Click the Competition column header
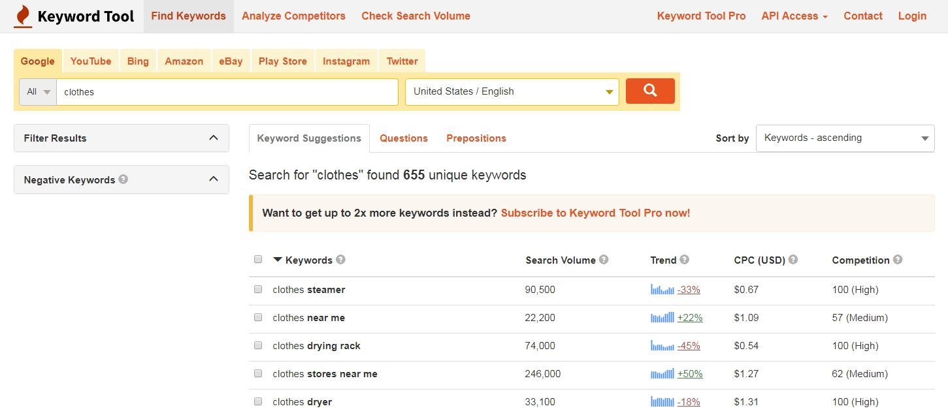The height and width of the screenshot is (417, 948). [860, 260]
